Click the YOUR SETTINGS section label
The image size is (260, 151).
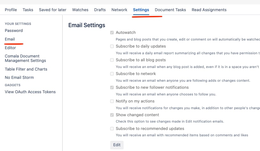tap(18, 24)
